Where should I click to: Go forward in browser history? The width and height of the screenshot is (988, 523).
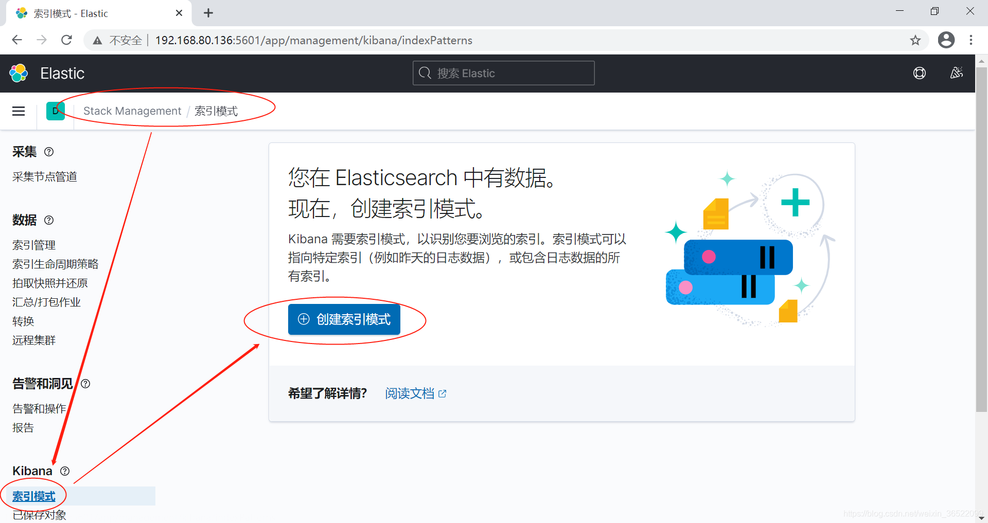[x=42, y=40]
